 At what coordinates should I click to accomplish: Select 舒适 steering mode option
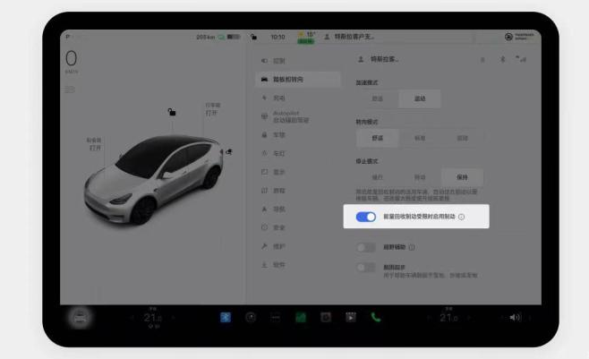point(378,139)
